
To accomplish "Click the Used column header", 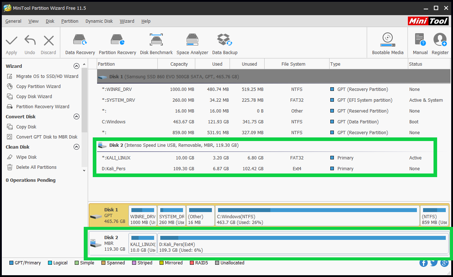I will pos(213,64).
